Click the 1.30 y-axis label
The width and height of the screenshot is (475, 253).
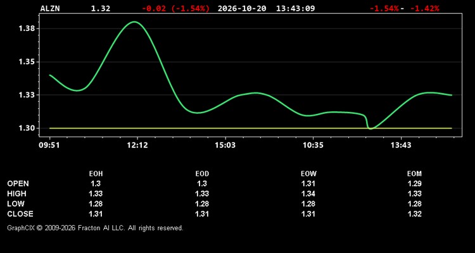click(27, 128)
